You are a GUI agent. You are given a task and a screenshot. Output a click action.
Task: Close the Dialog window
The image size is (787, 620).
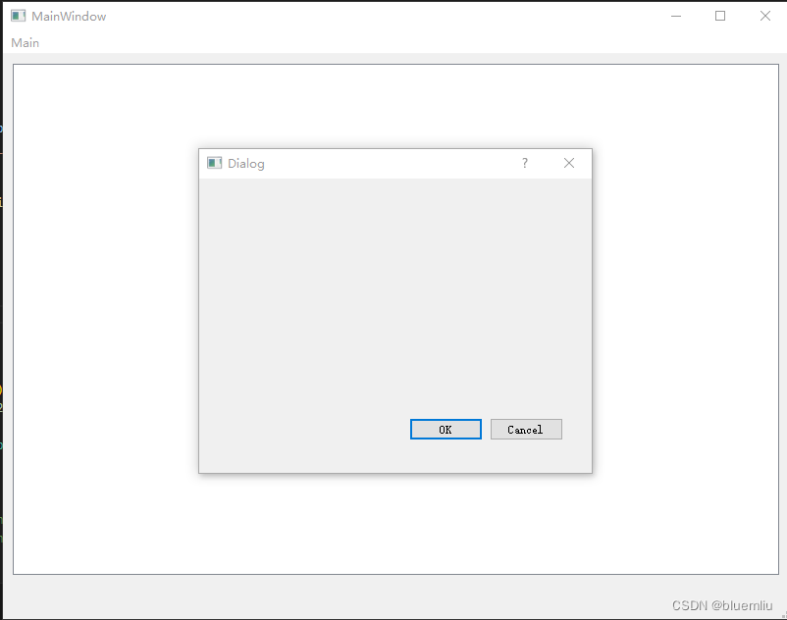click(569, 163)
